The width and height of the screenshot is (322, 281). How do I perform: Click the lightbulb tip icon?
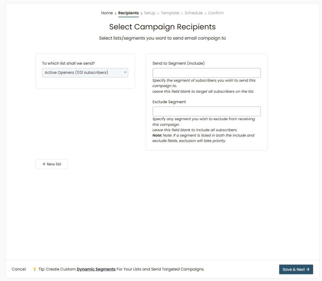click(x=35, y=269)
